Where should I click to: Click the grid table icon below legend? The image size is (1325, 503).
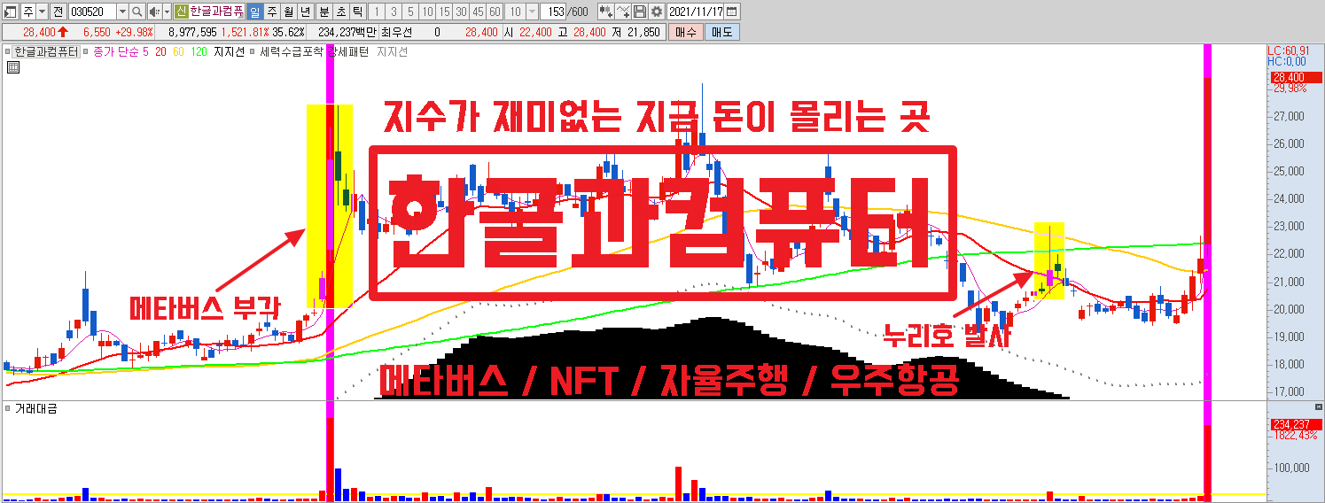tap(12, 66)
